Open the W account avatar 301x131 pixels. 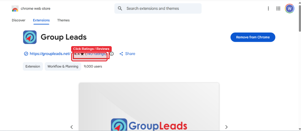[x=290, y=9]
